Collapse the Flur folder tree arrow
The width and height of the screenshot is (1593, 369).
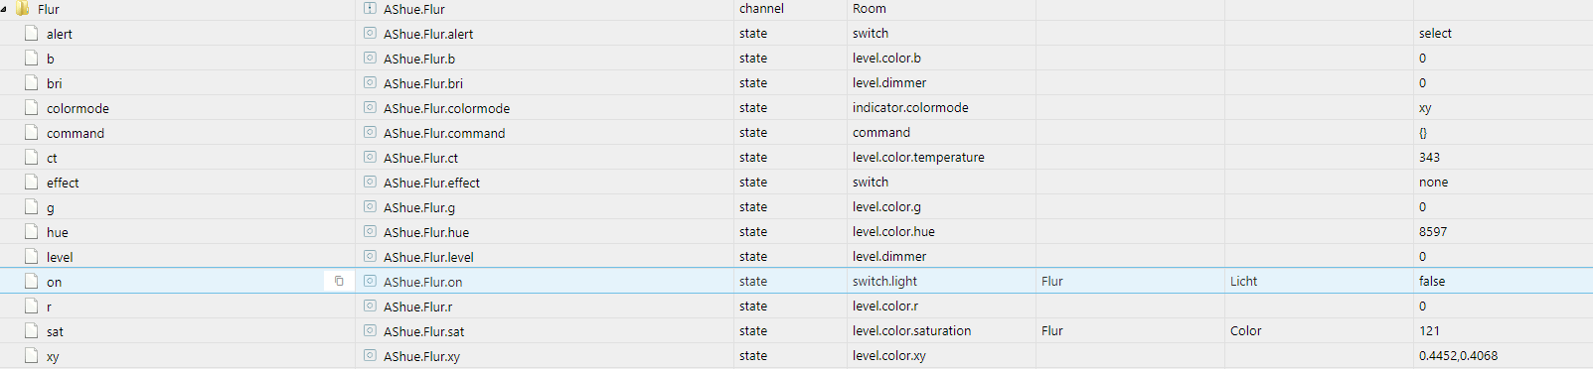click(4, 9)
